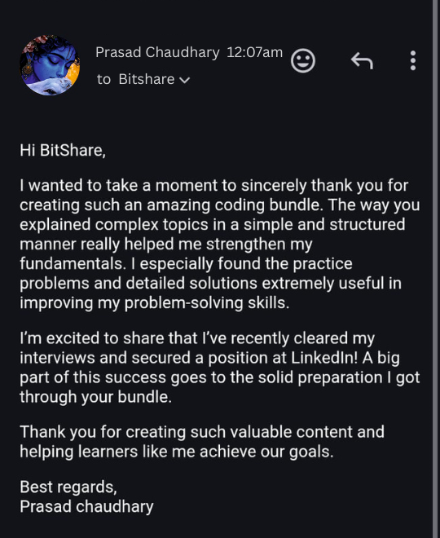Click the line starting 'I'm excited to share'
Image resolution: width=440 pixels, height=538 pixels.
(x=197, y=338)
